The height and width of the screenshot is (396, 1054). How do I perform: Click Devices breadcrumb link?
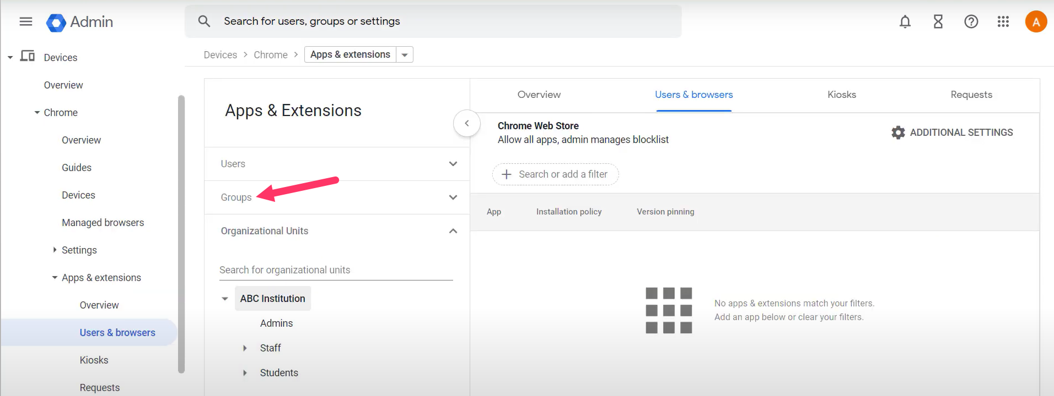coord(221,55)
